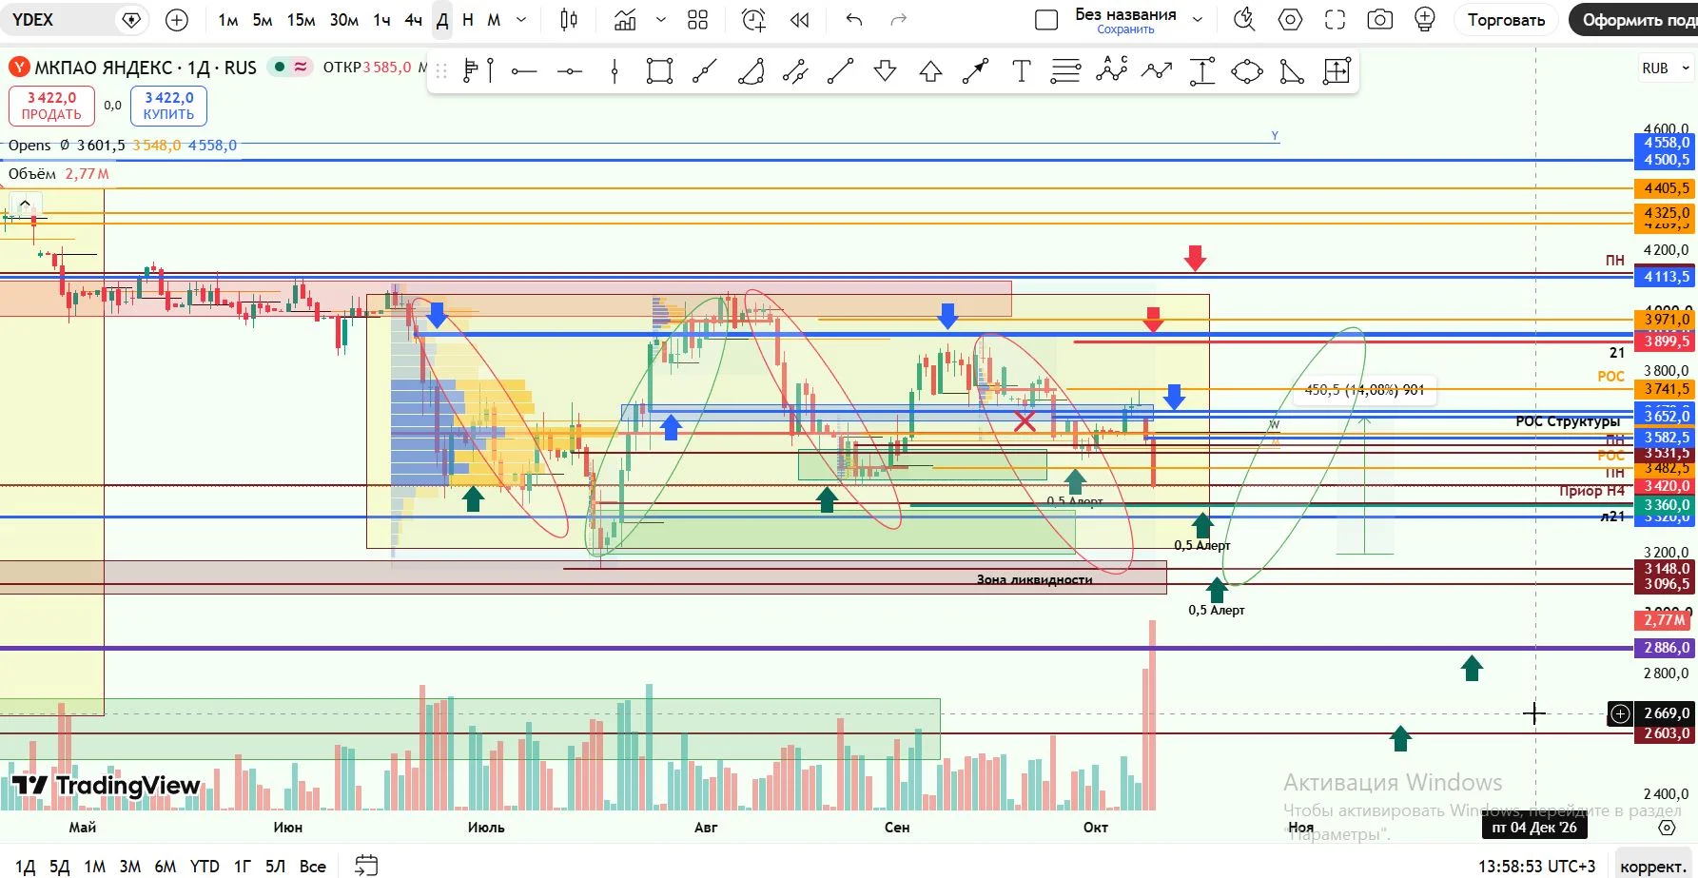
Task: Expand the timeframe interval dropdown chevron
Action: [x=521, y=20]
